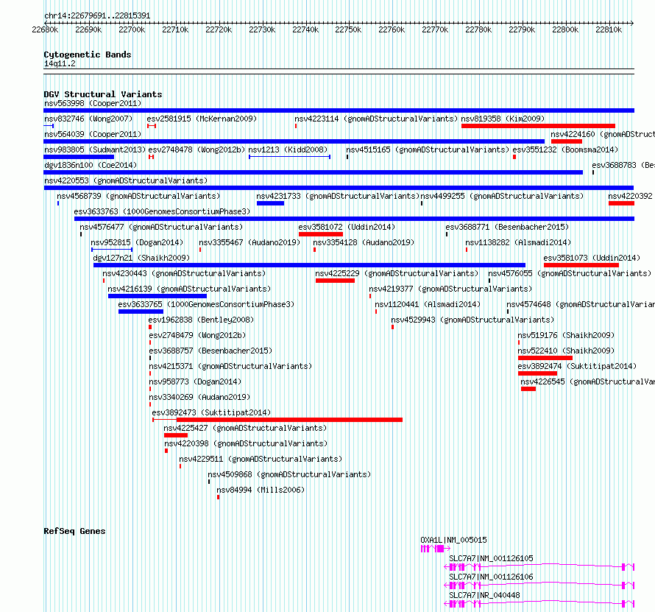655x612 pixels.
Task: Click the nsv4225229 gnomAD red bar
Action: click(x=335, y=281)
